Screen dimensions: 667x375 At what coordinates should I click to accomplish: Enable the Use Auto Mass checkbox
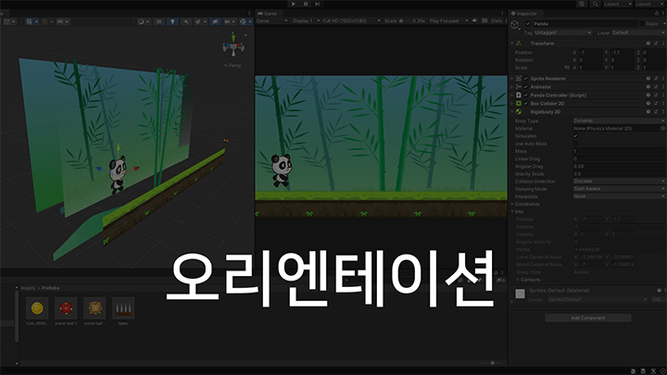pyautogui.click(x=575, y=144)
